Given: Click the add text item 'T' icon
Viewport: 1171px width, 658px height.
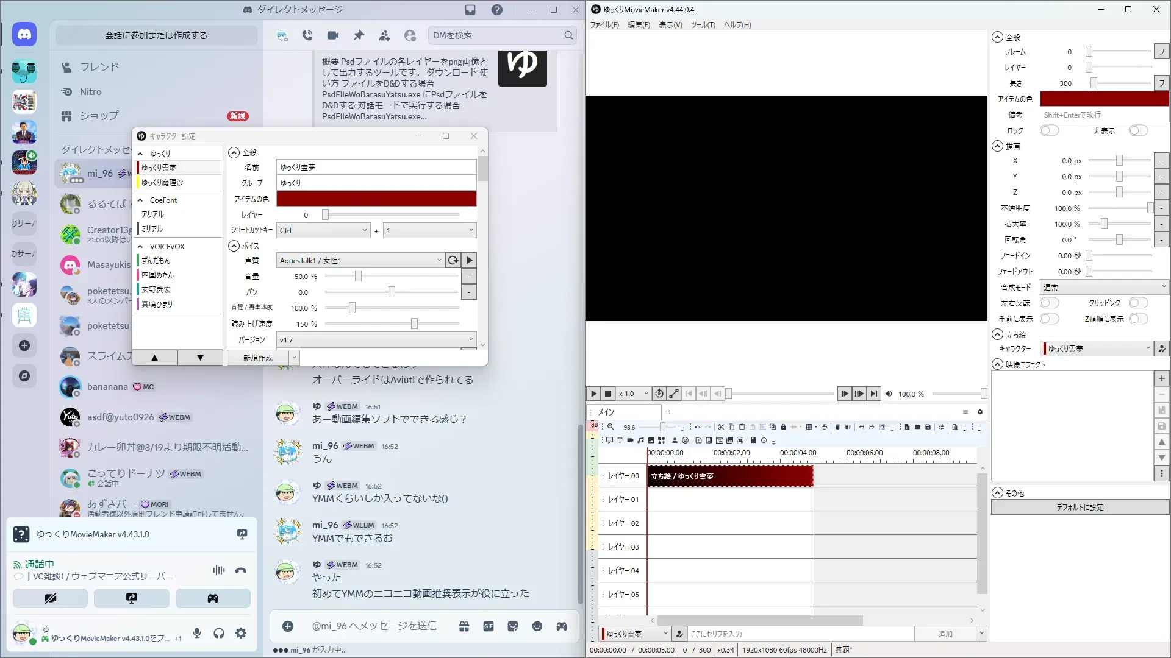Looking at the screenshot, I should (620, 440).
